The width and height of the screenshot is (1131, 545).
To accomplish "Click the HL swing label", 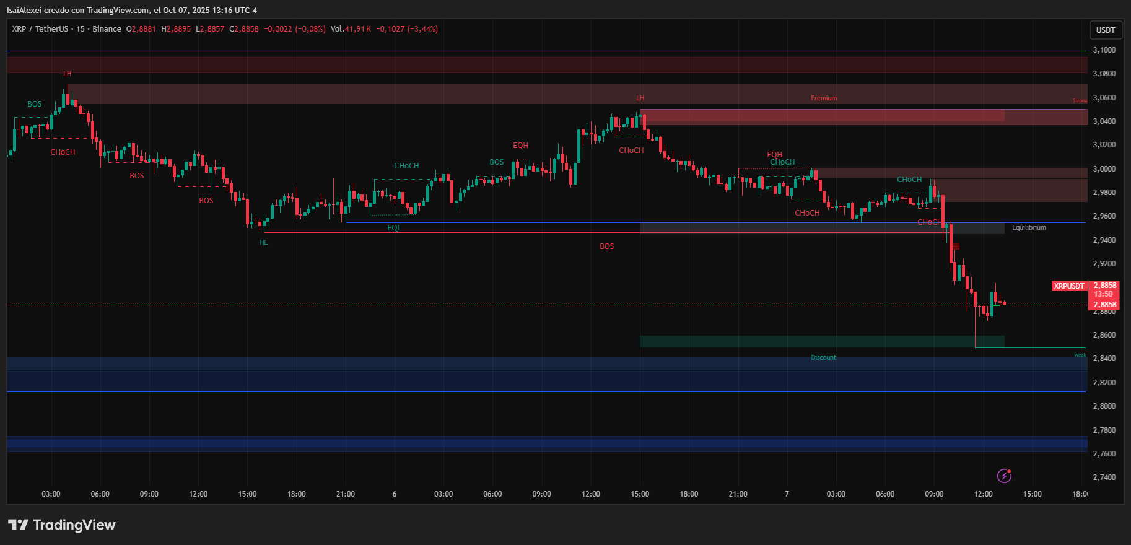I will pyautogui.click(x=264, y=243).
